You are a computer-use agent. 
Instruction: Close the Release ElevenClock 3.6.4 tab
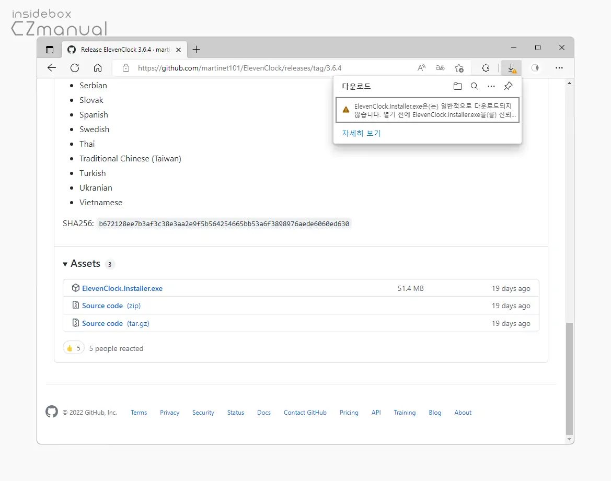click(x=178, y=50)
